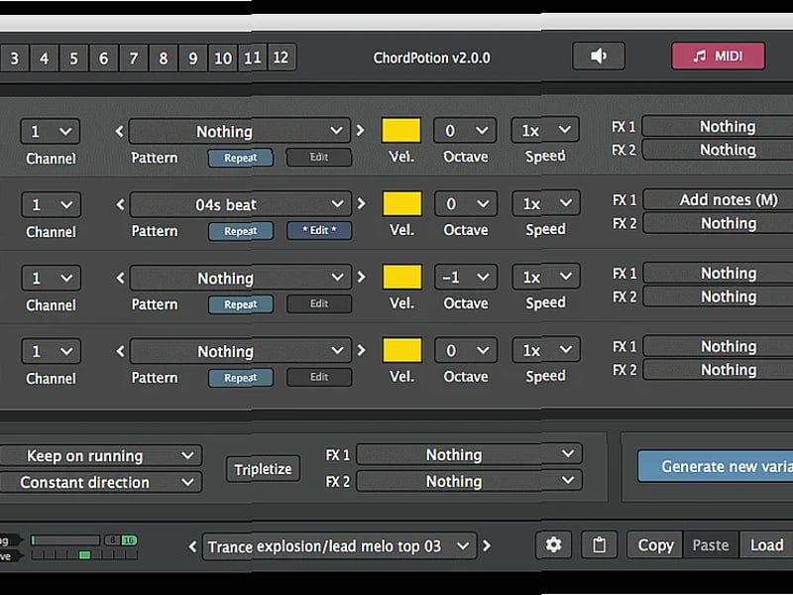Advance to the next preset with the right arrow
The width and height of the screenshot is (793, 595).
tap(486, 544)
